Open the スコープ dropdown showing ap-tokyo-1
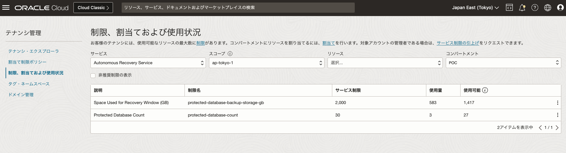This screenshot has height=153, width=566. coord(267,63)
